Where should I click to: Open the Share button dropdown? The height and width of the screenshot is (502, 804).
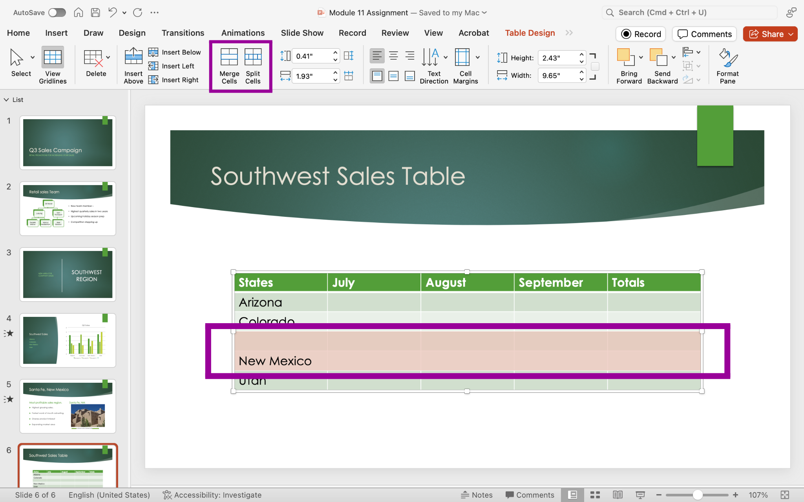(x=791, y=34)
